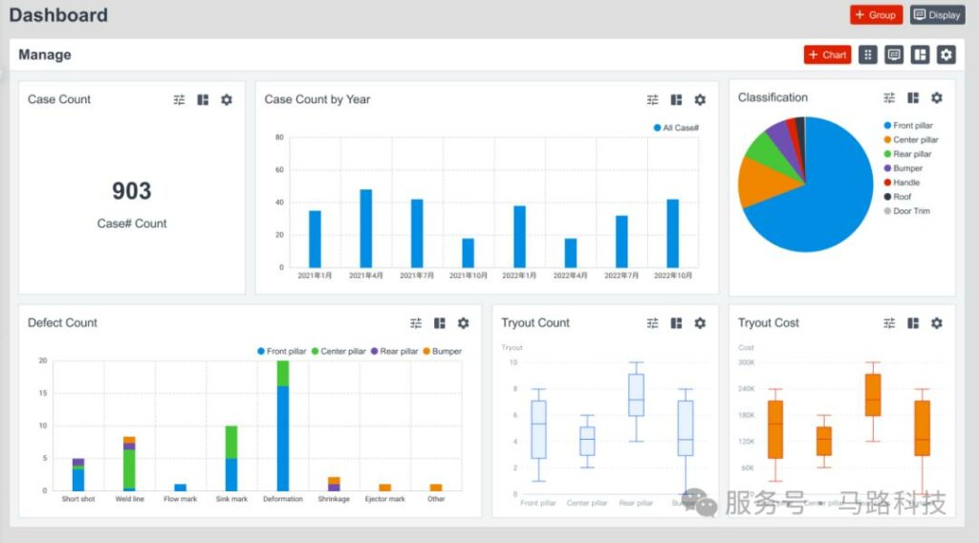Click the Deformation bar in Defect Count

[283, 440]
